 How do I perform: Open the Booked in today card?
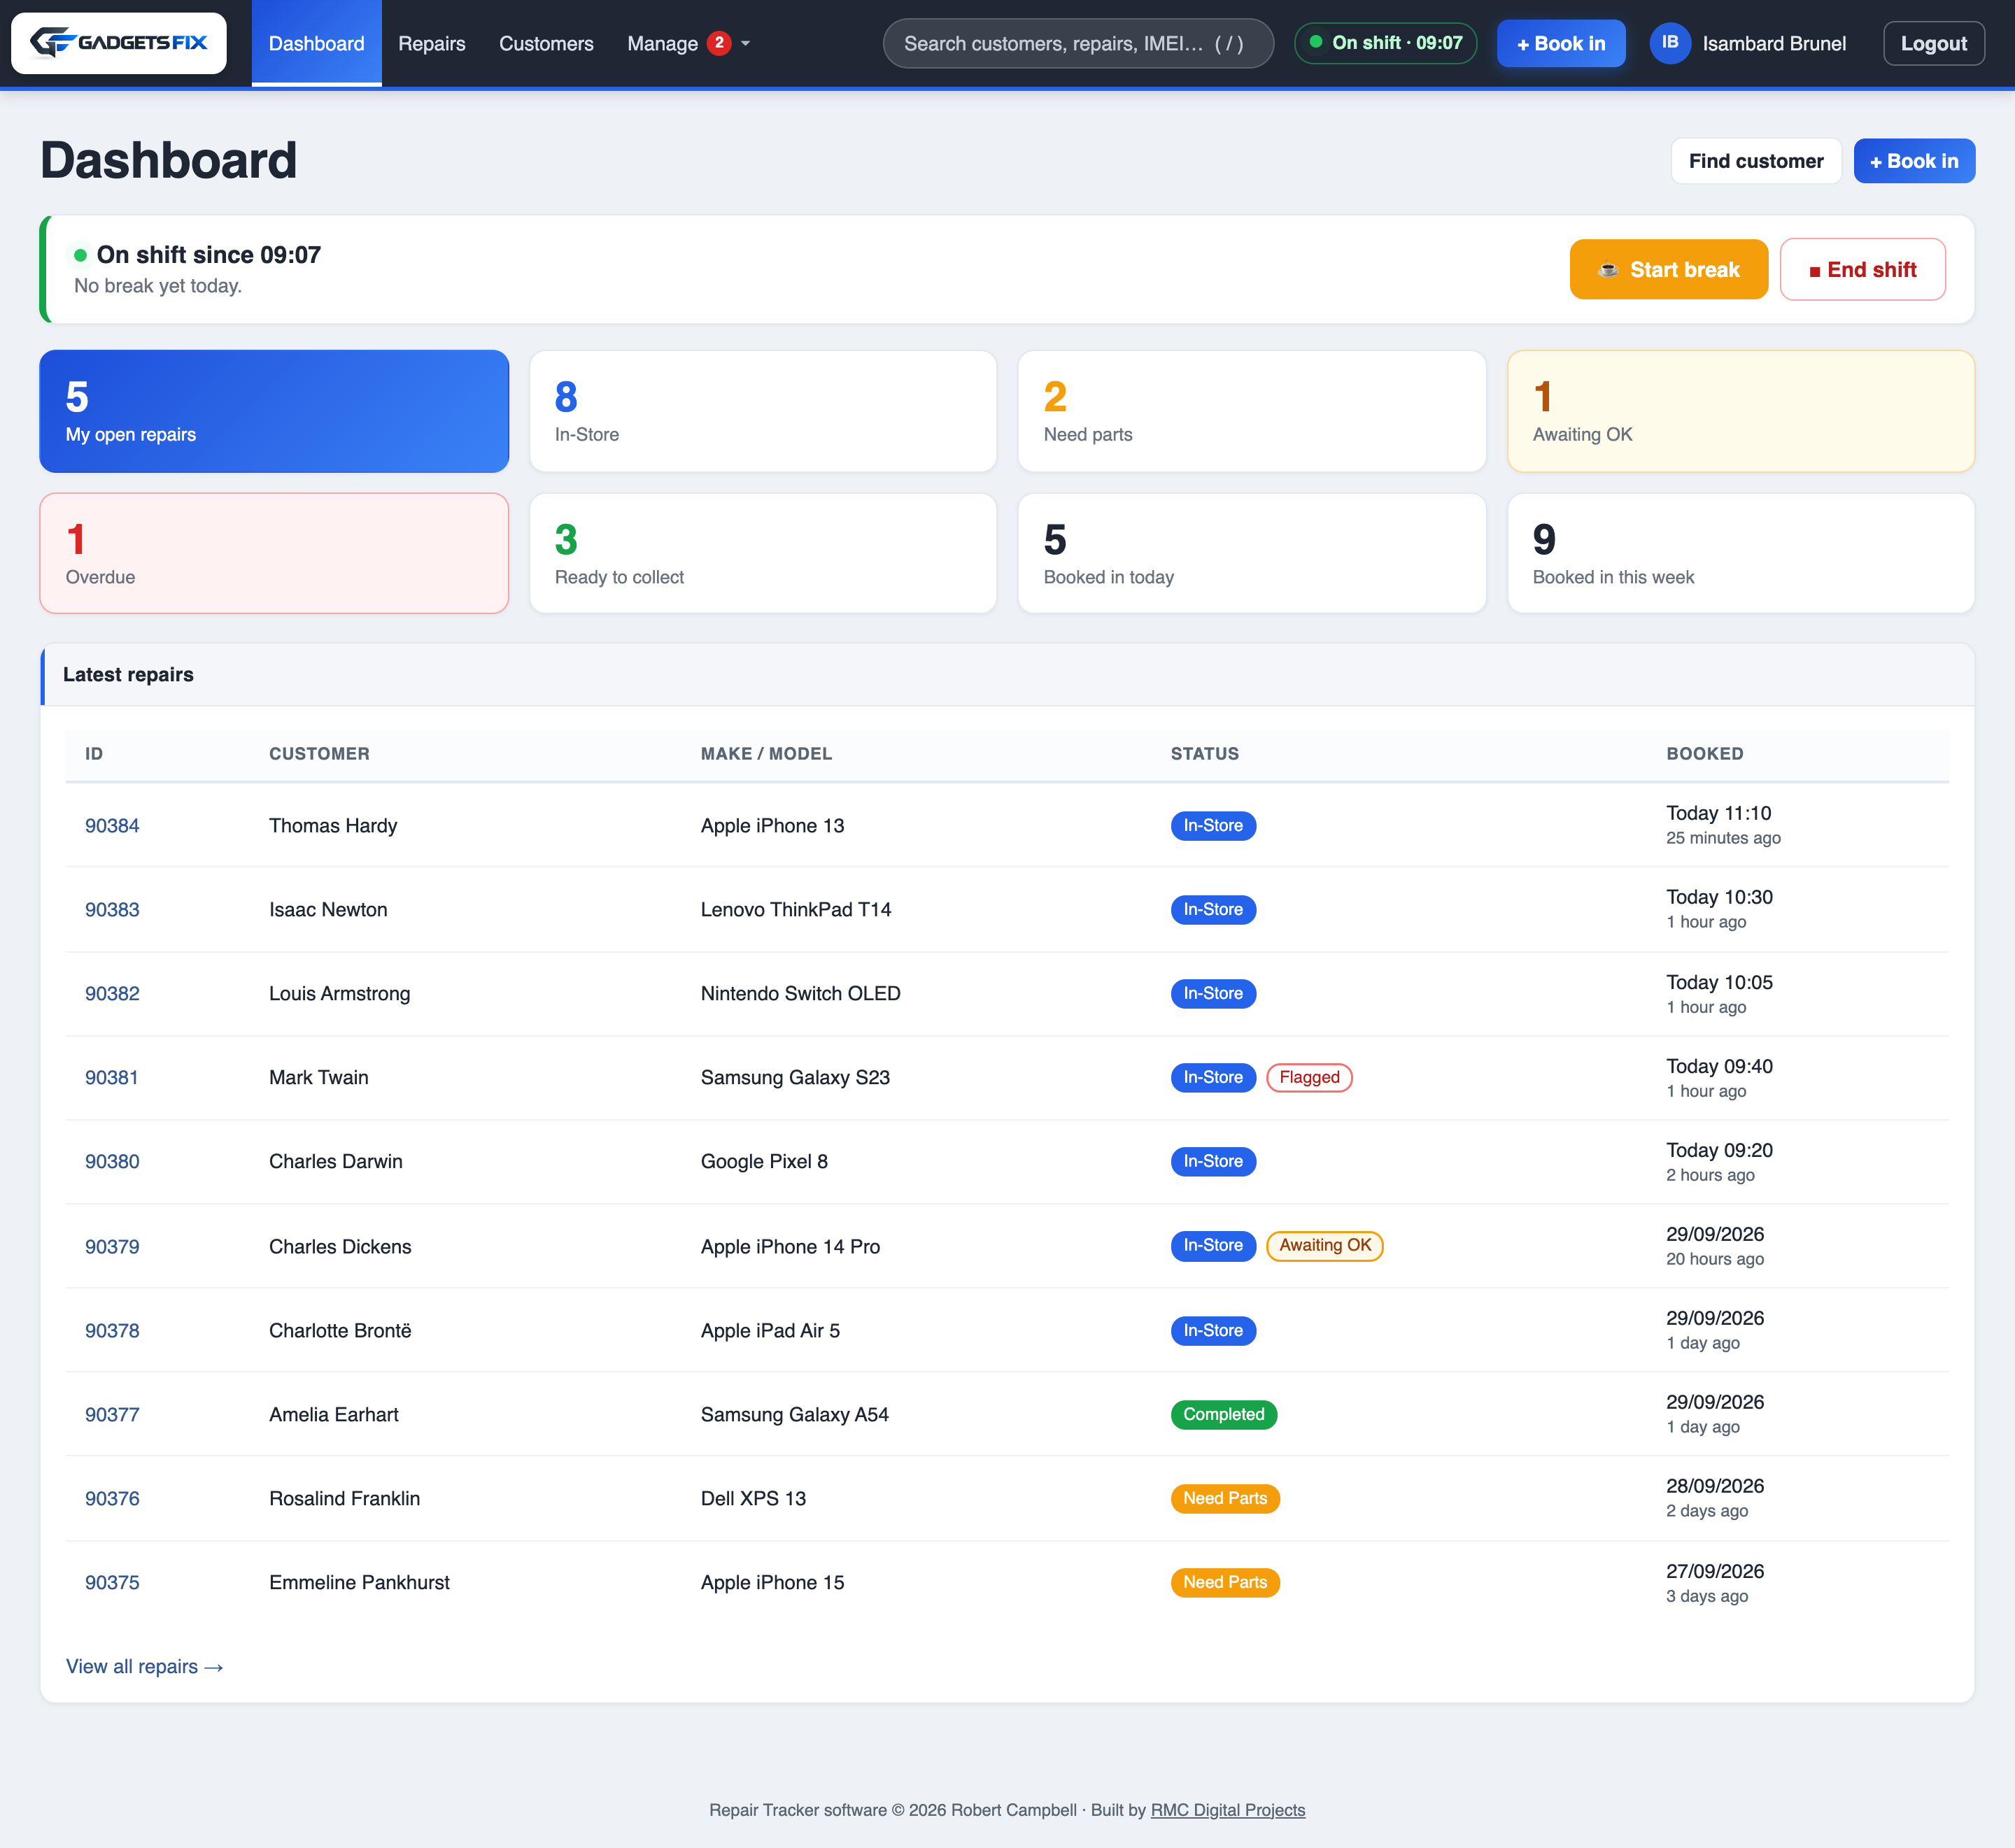click(x=1251, y=553)
